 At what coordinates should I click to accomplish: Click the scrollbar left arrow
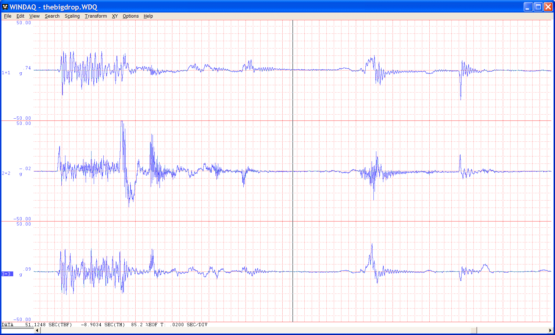coord(37,330)
